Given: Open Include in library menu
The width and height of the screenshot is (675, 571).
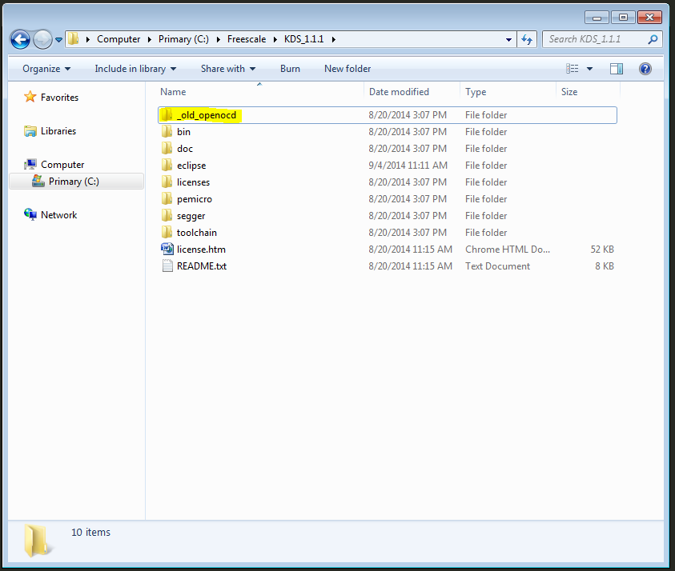Looking at the screenshot, I should click(x=135, y=69).
